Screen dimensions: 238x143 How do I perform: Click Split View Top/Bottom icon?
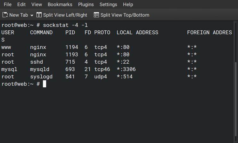96,15
